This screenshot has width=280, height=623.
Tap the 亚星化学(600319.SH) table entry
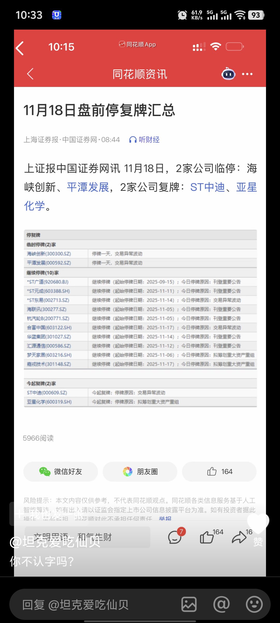(49, 402)
